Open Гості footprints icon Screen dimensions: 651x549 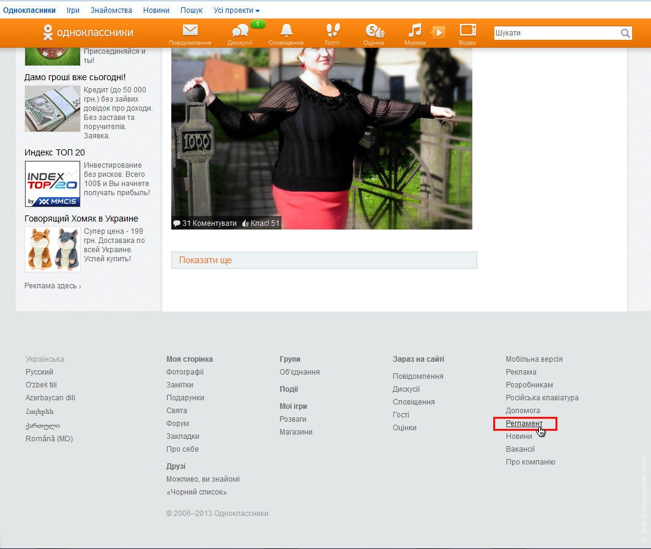click(x=332, y=31)
